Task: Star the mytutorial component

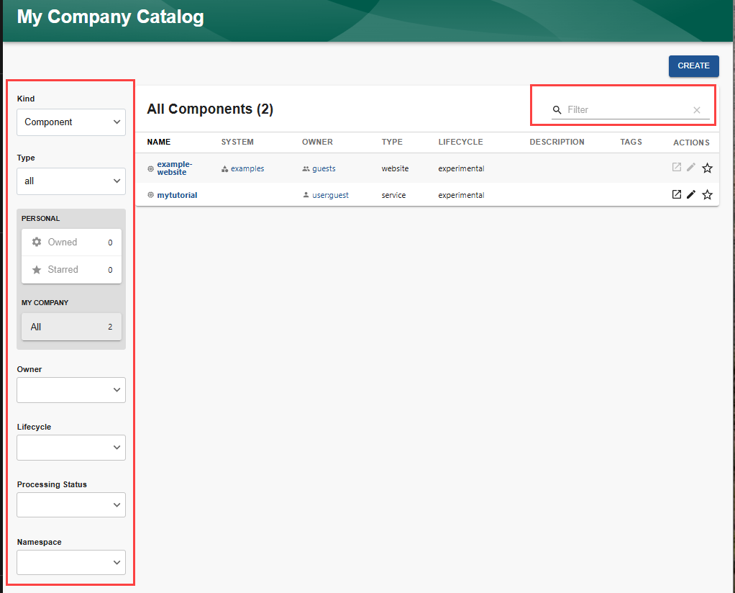Action: (x=707, y=194)
